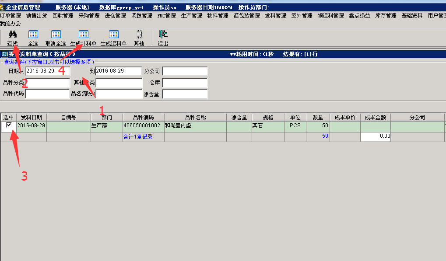The image size is (446, 261).
Task: Uncheck the 选中 checkbox in first row
Action: (9, 125)
